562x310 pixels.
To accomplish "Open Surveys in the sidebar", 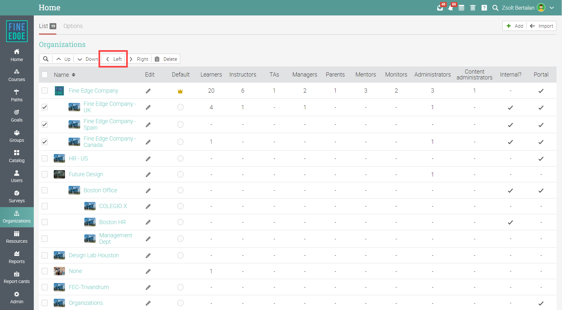I will pyautogui.click(x=17, y=196).
